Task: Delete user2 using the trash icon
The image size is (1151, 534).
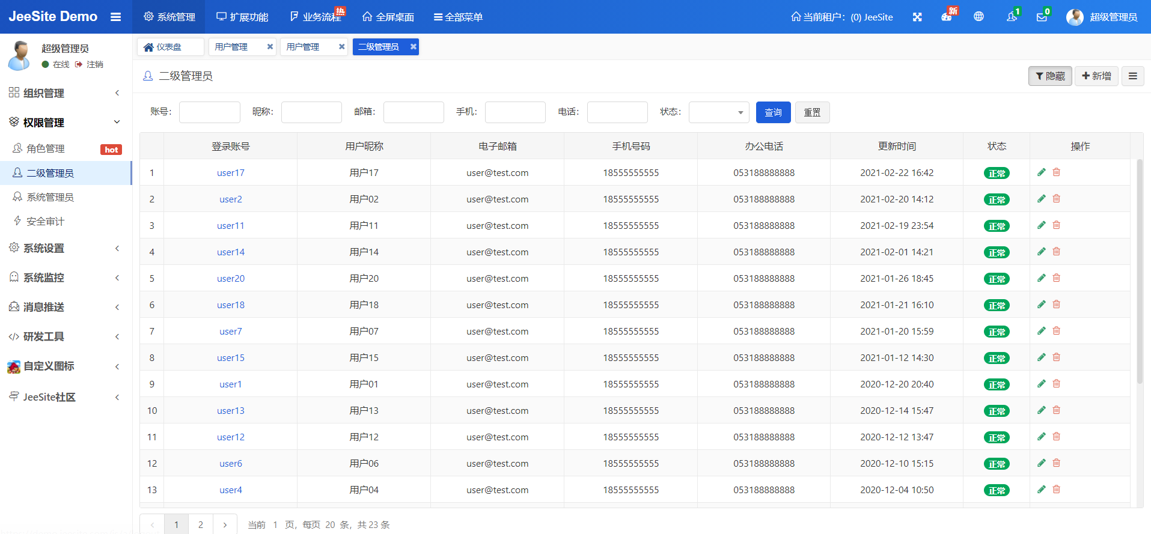Action: coord(1056,199)
